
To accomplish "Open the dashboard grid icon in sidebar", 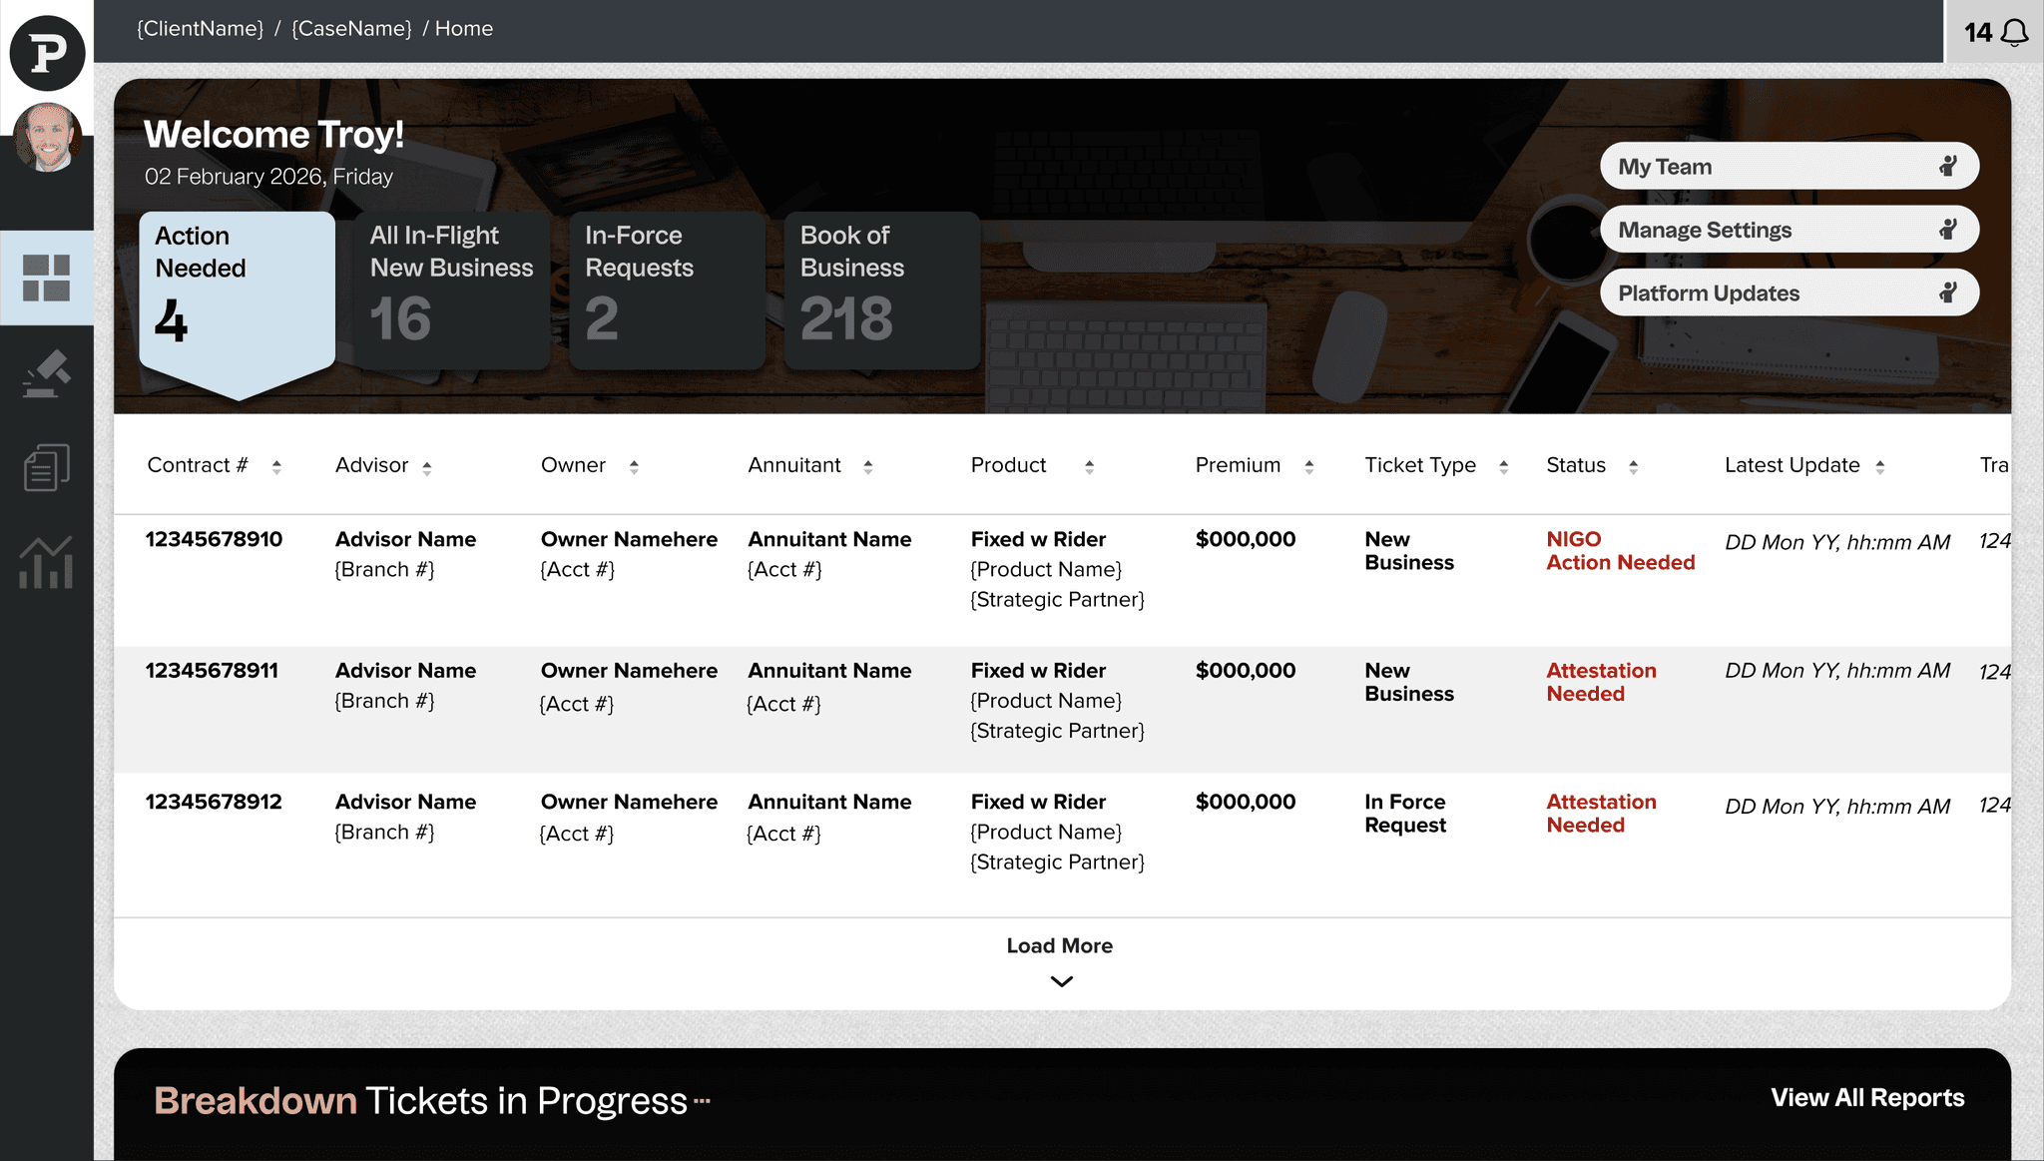I will click(x=46, y=278).
